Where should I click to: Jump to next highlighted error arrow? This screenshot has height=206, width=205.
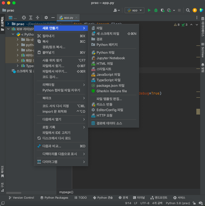[197, 25]
